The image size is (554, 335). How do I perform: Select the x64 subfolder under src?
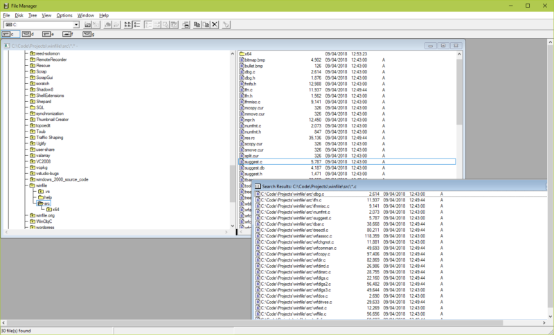click(56, 209)
